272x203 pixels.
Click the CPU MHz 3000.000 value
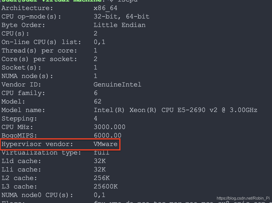click(109, 127)
